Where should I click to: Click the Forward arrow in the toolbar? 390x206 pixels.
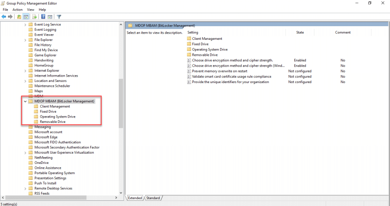tap(10, 17)
